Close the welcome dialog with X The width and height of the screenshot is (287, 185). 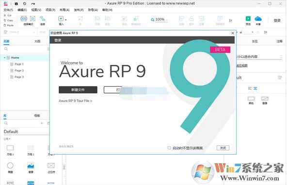coord(233,33)
